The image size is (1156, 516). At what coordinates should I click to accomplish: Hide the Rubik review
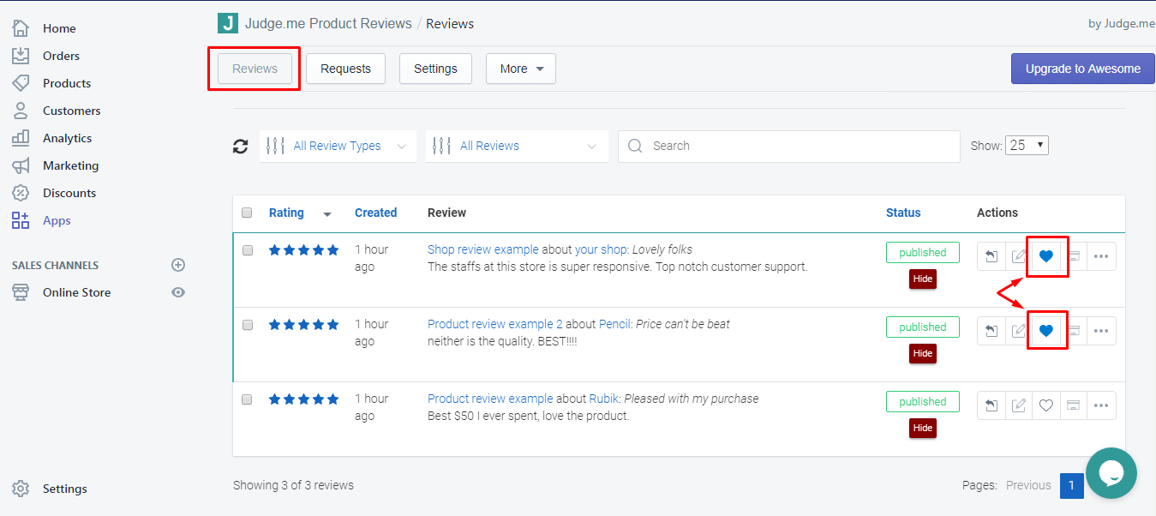pyautogui.click(x=923, y=428)
